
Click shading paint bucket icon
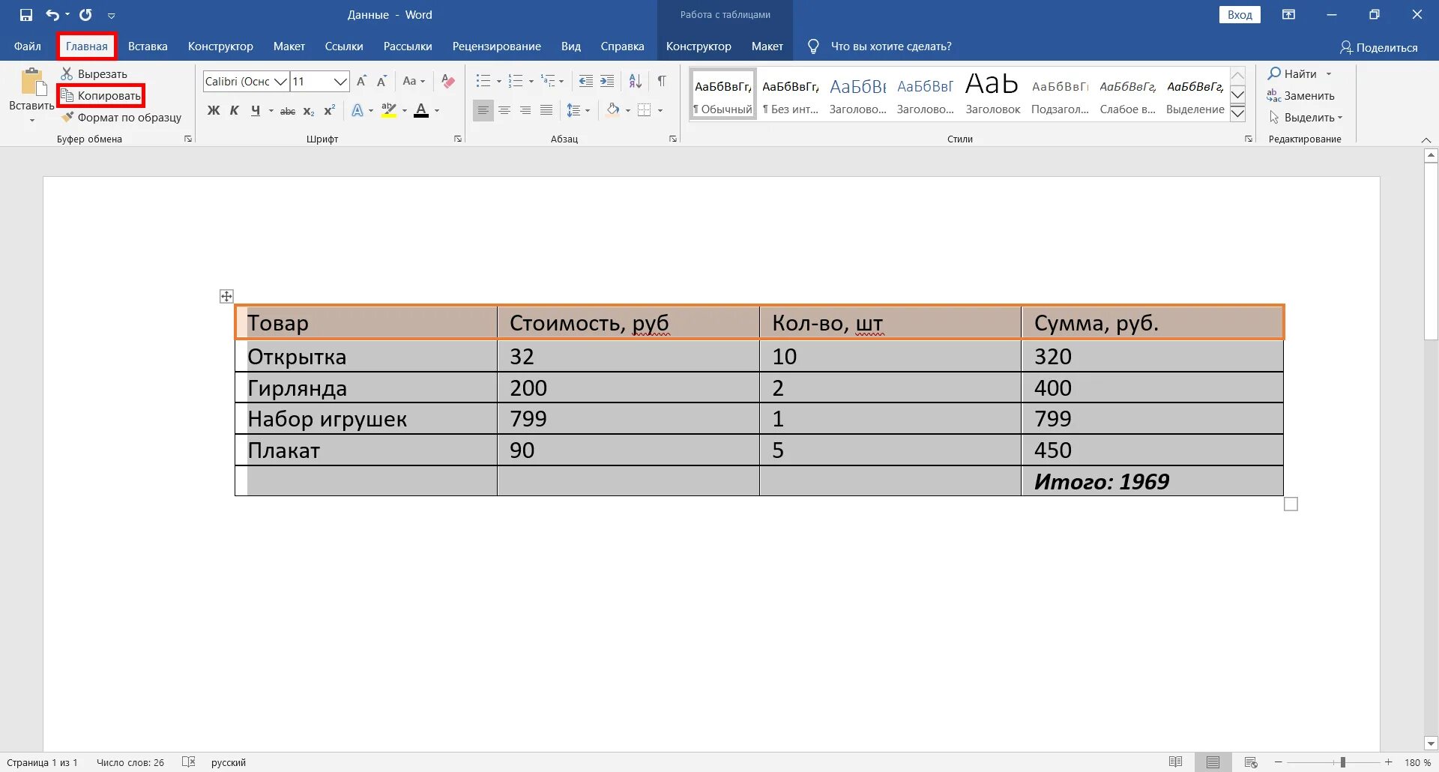(613, 110)
